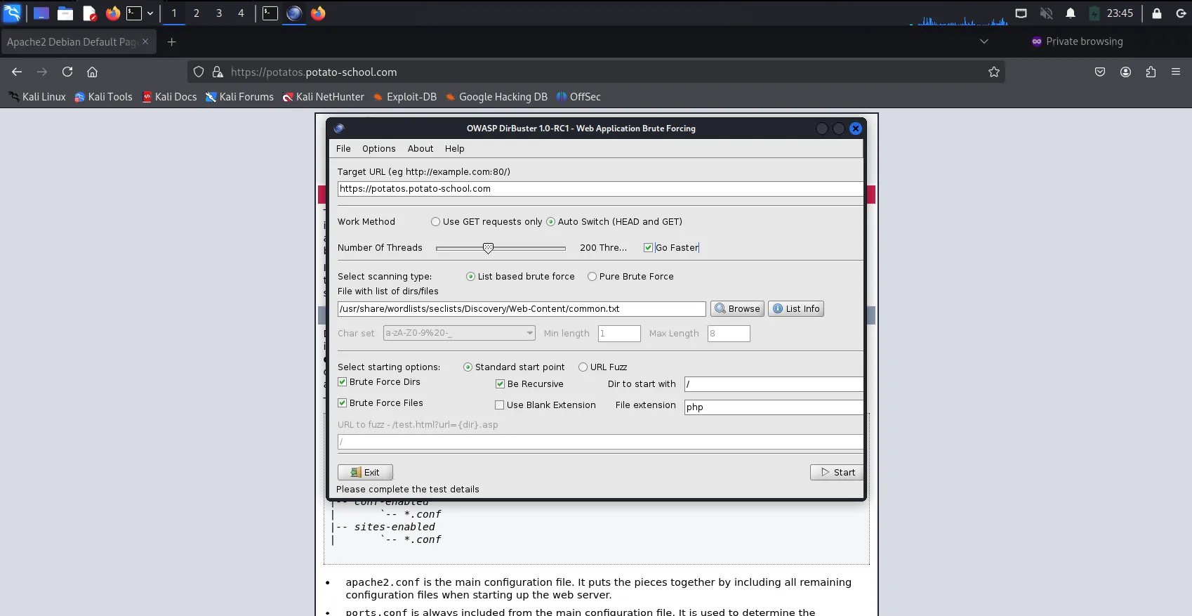Viewport: 1192px width, 616px height.
Task: Go back in Firefox
Action: pyautogui.click(x=17, y=72)
